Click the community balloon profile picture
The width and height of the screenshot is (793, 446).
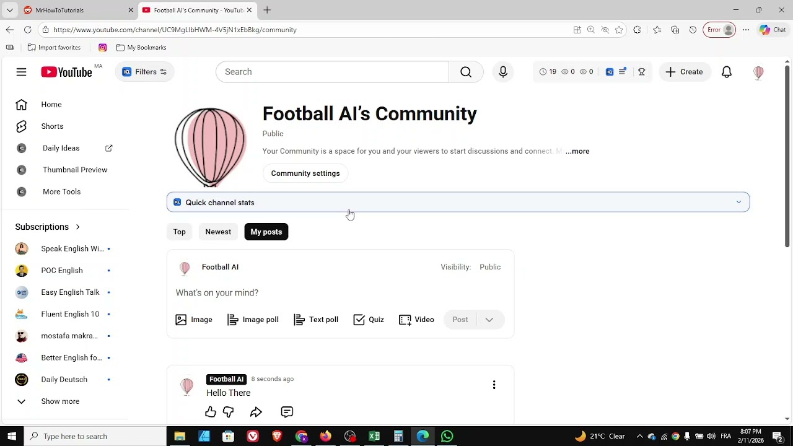[210, 147]
